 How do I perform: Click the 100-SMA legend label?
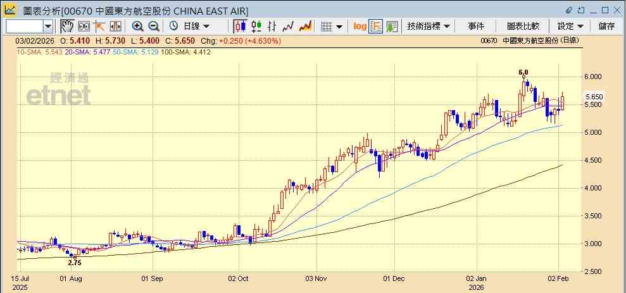[x=185, y=52]
